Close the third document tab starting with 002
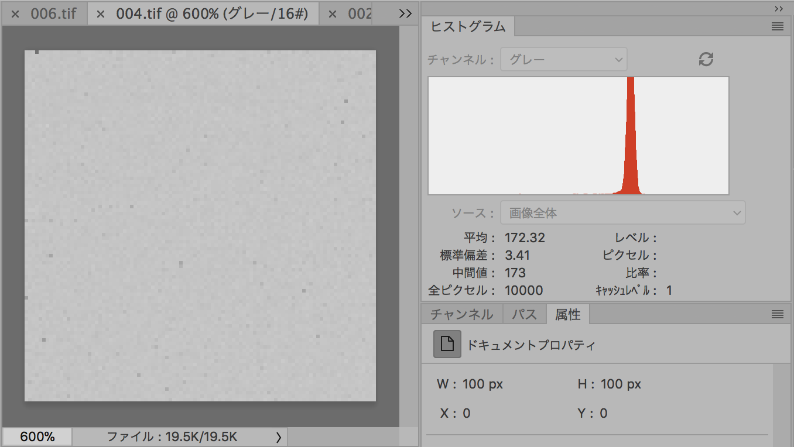The height and width of the screenshot is (447, 794). tap(333, 14)
